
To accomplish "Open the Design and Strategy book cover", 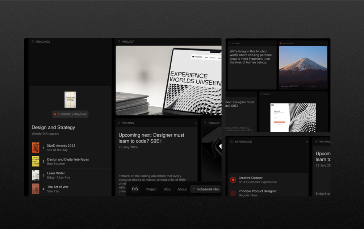I will [70, 99].
